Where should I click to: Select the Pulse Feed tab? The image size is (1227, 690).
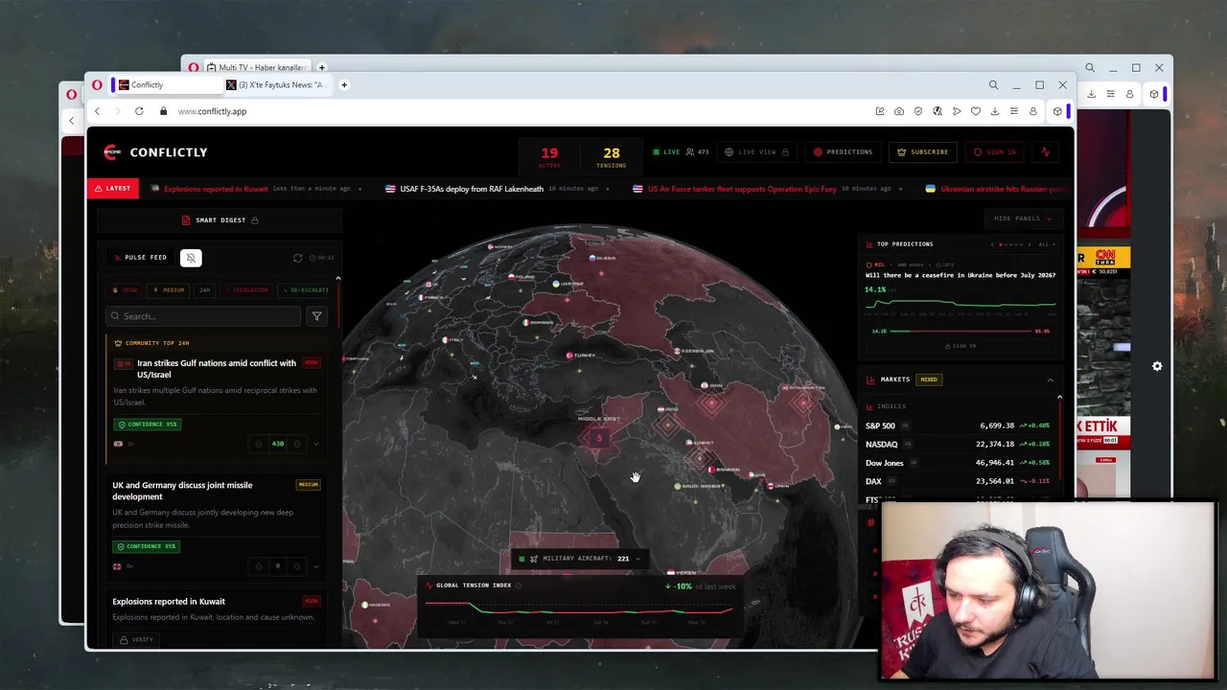point(140,257)
